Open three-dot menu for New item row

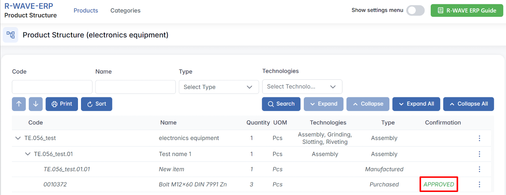point(479,169)
